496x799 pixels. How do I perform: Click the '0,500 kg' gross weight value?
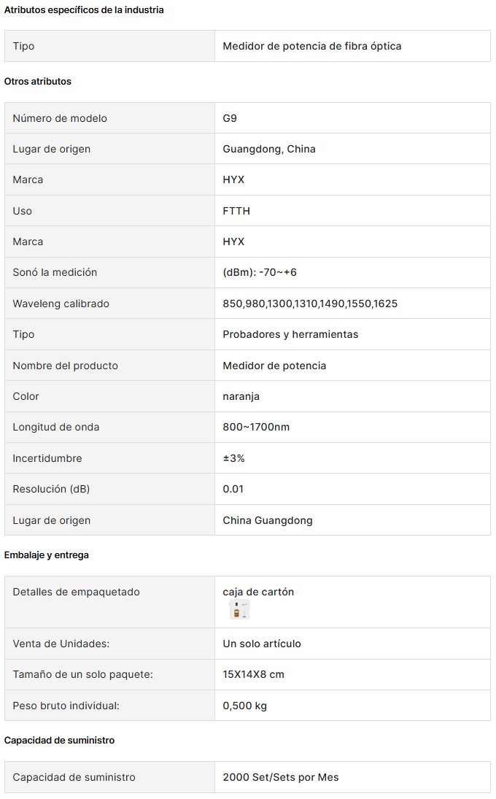[x=244, y=706]
